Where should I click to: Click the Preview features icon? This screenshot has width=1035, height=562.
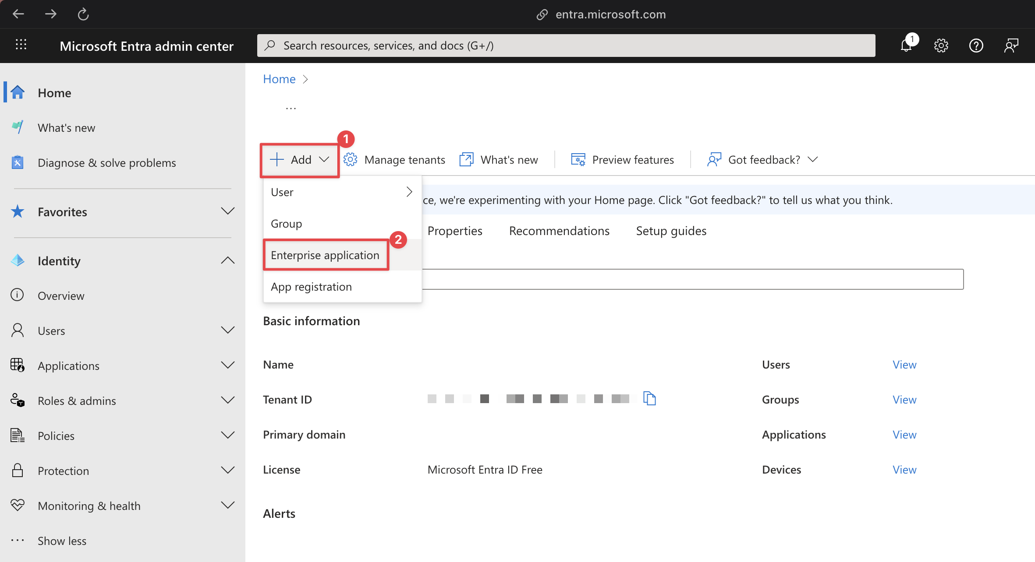(578, 160)
